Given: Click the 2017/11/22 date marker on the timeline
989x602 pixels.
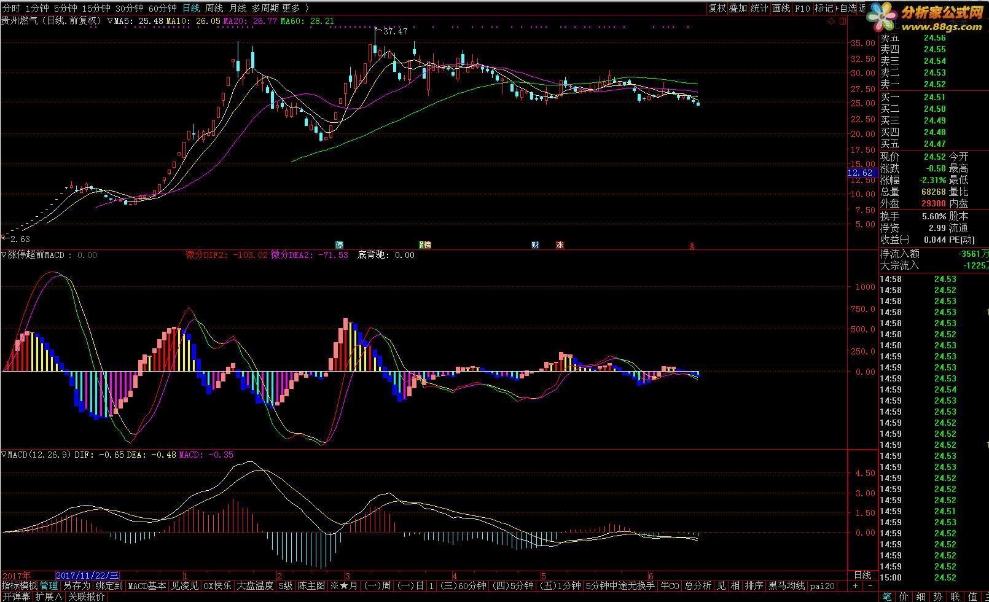Looking at the screenshot, I should point(87,576).
